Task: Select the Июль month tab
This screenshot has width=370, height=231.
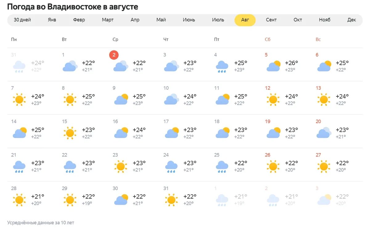Action: [x=218, y=20]
